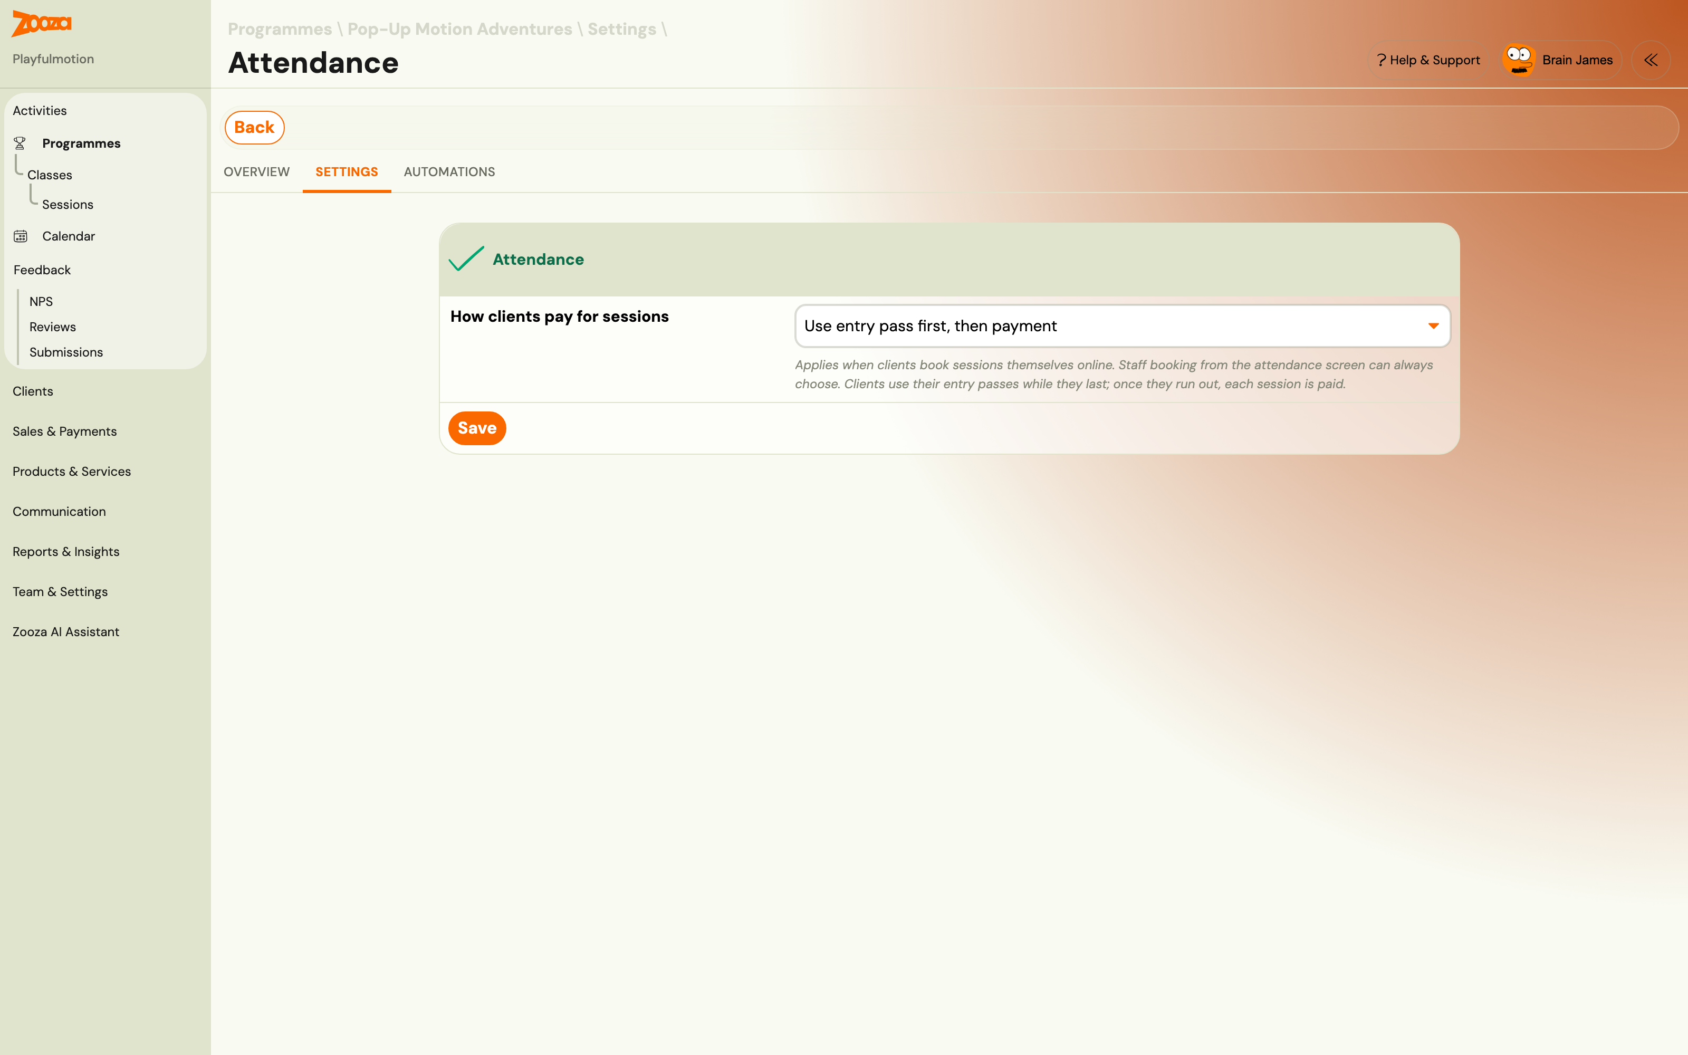Go to Programmes breadcrumb

280,30
